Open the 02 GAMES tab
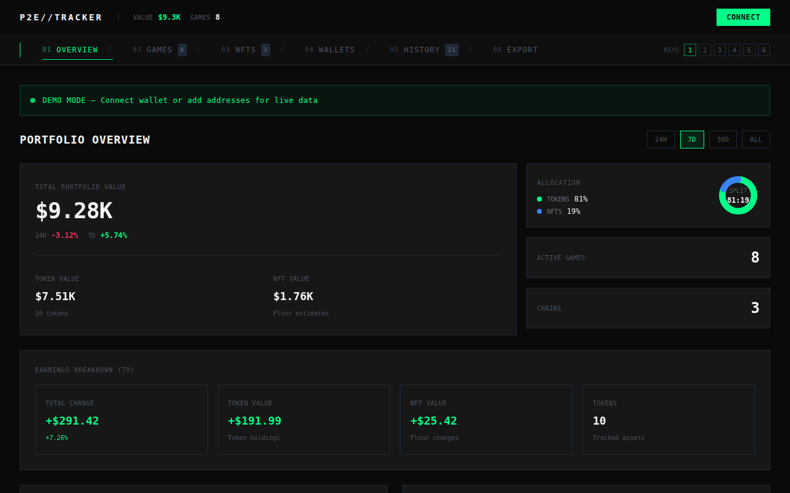The height and width of the screenshot is (493, 790). (159, 49)
